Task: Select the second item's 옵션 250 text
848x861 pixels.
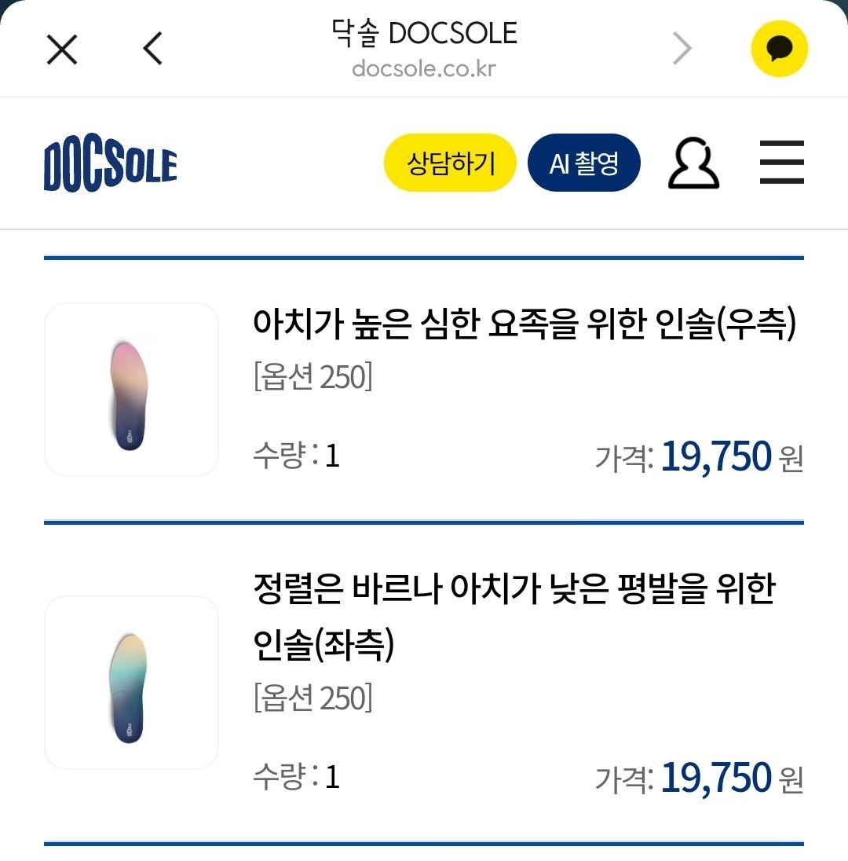Action: click(x=313, y=698)
